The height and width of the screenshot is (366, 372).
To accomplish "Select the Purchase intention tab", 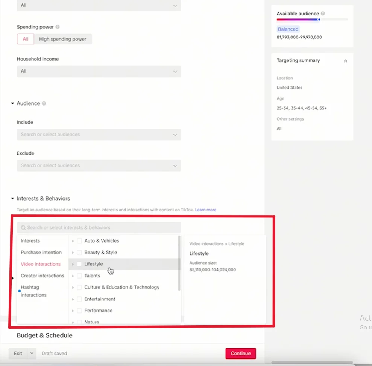I will pos(41,252).
